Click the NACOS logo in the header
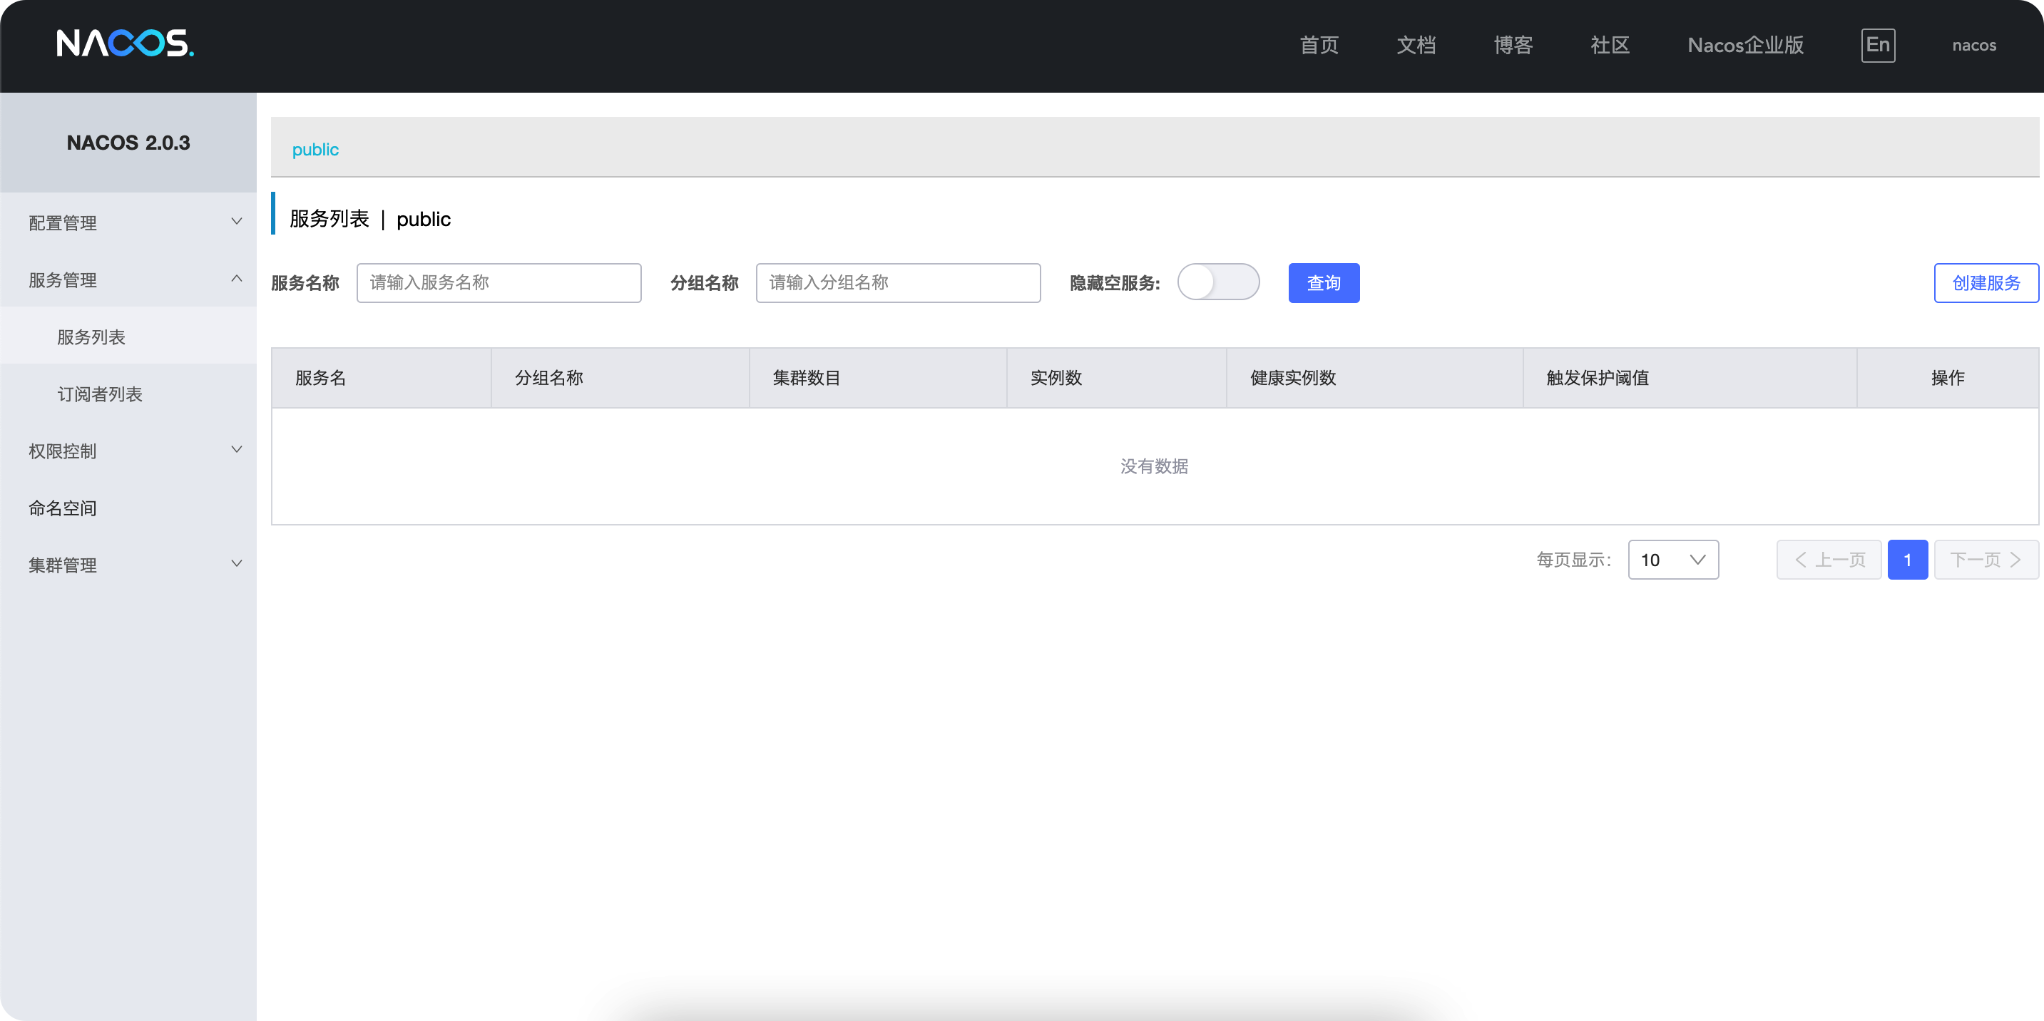The height and width of the screenshot is (1021, 2044). coord(125,45)
